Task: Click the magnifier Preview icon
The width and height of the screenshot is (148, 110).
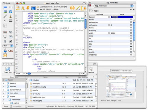Action: pyautogui.click(x=91, y=69)
